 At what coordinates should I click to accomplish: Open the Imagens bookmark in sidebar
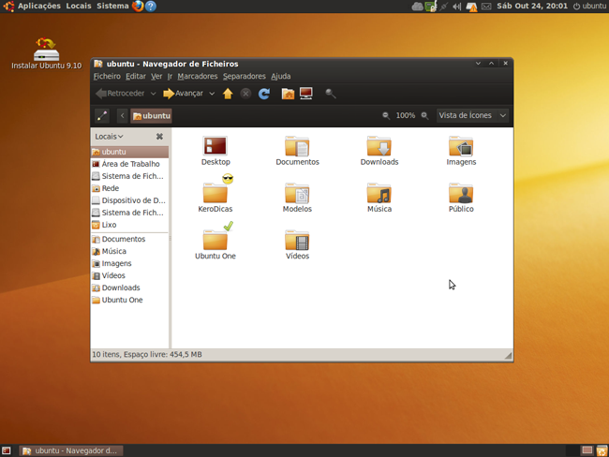point(129,263)
